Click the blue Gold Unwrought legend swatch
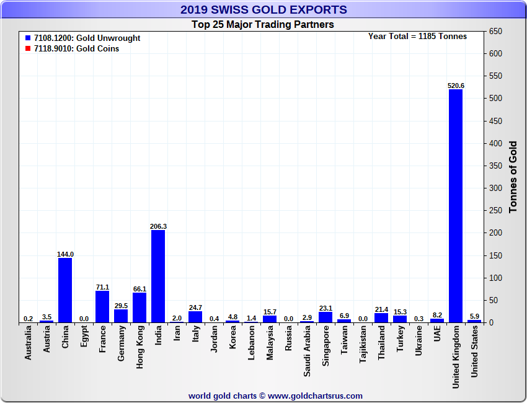 (28, 38)
